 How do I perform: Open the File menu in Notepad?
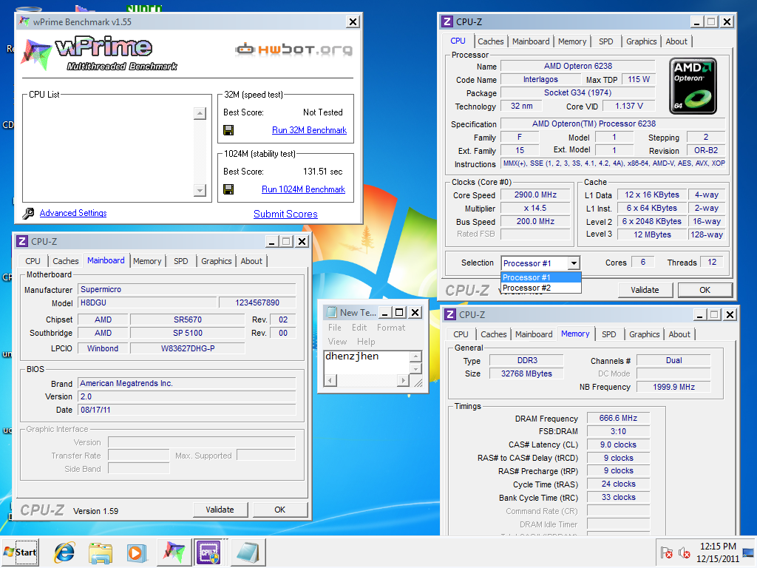point(335,328)
